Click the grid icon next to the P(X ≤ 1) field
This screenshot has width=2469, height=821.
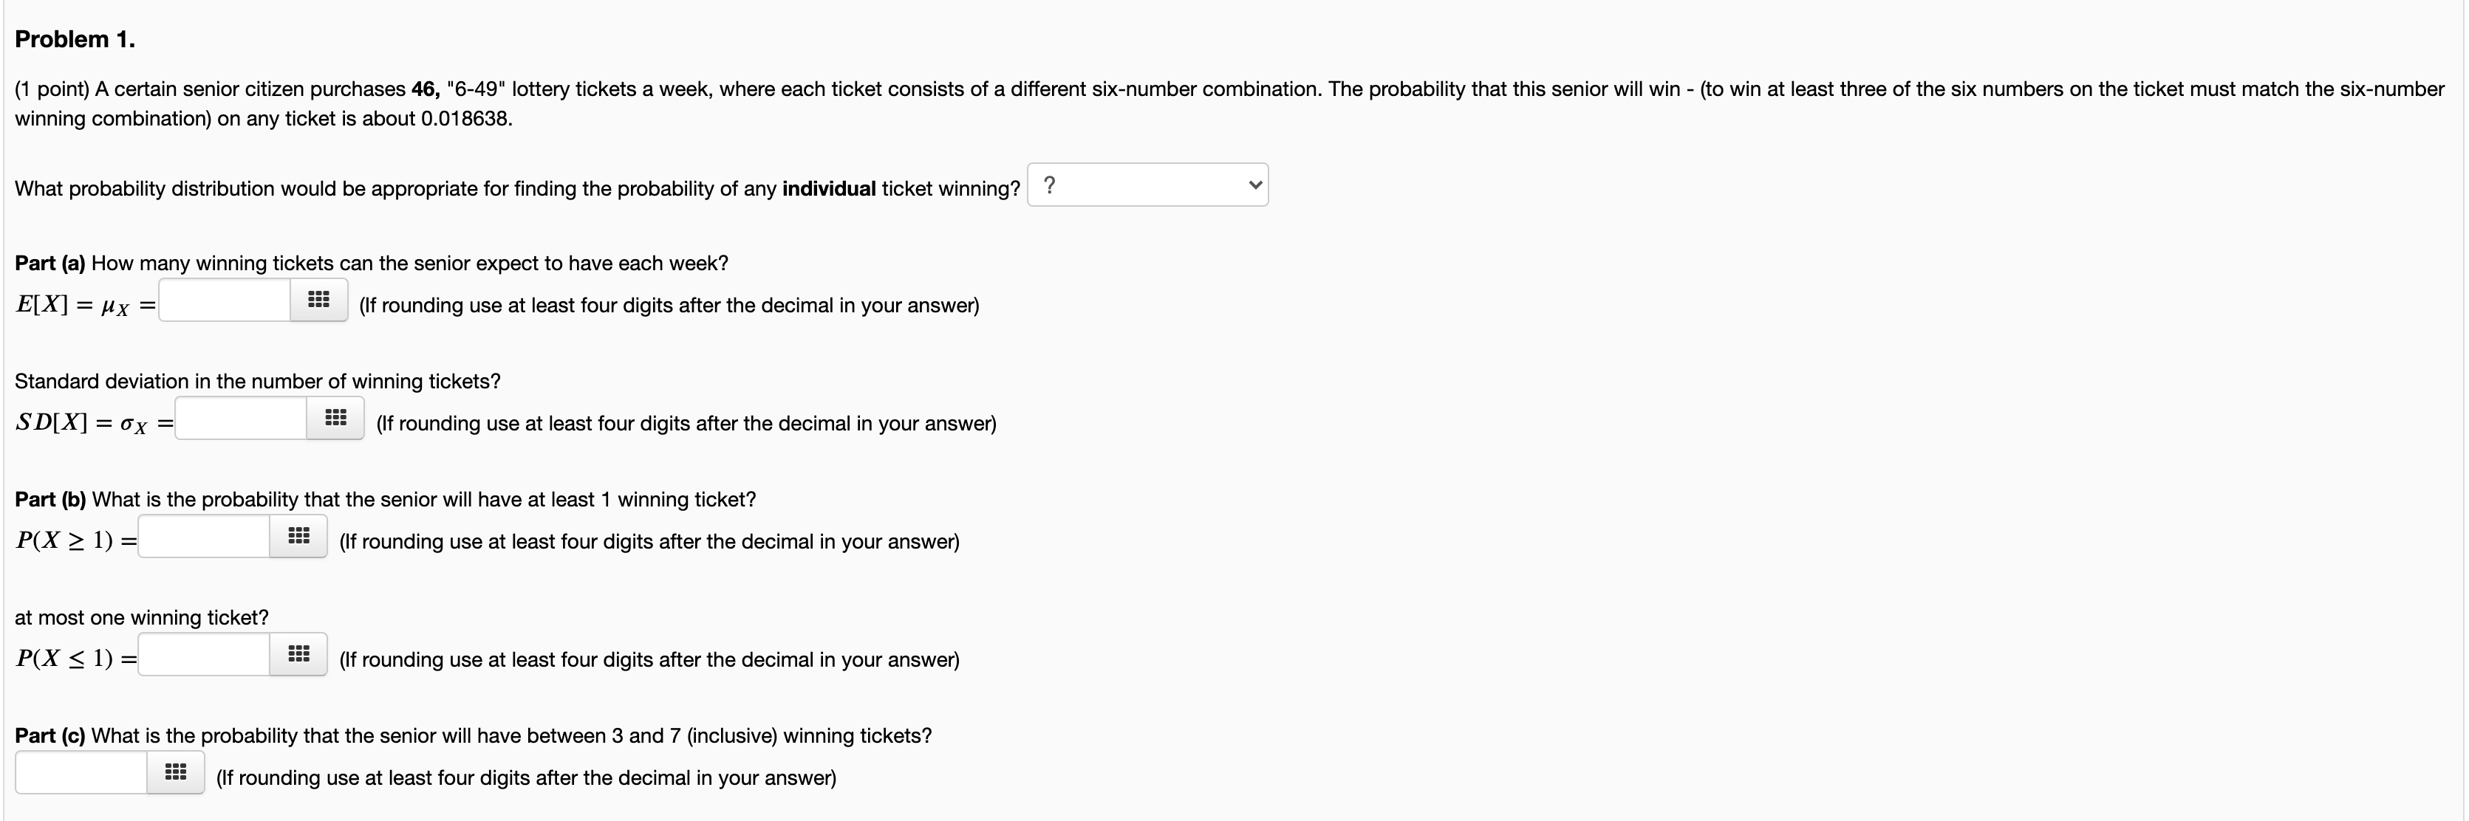pyautogui.click(x=299, y=654)
